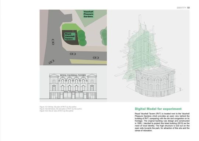Image resolution: width=199 pixels, height=141 pixels.
Task: Select the trees at the right edge of the map
Action: pos(104,37)
